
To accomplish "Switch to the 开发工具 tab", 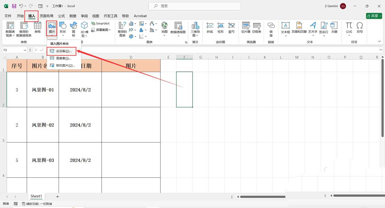I will pyautogui.click(x=110, y=16).
